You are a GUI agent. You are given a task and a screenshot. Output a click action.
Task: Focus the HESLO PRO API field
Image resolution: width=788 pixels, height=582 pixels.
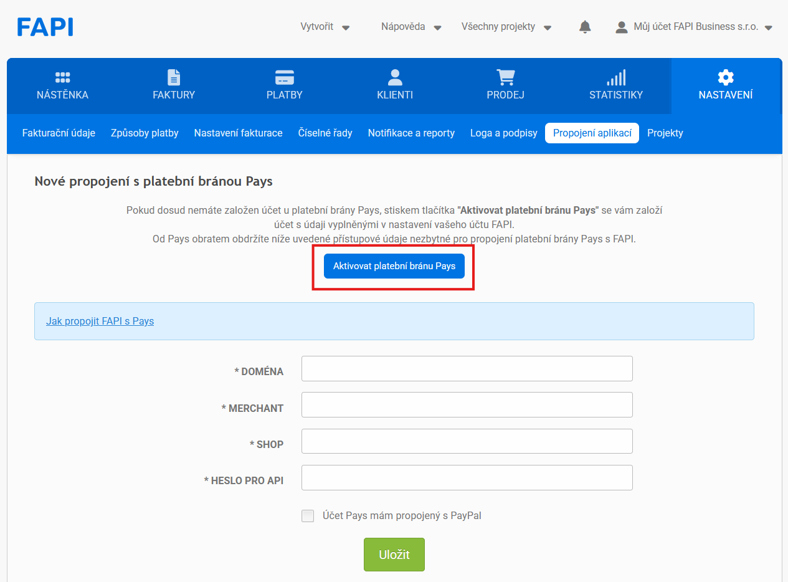pyautogui.click(x=467, y=477)
